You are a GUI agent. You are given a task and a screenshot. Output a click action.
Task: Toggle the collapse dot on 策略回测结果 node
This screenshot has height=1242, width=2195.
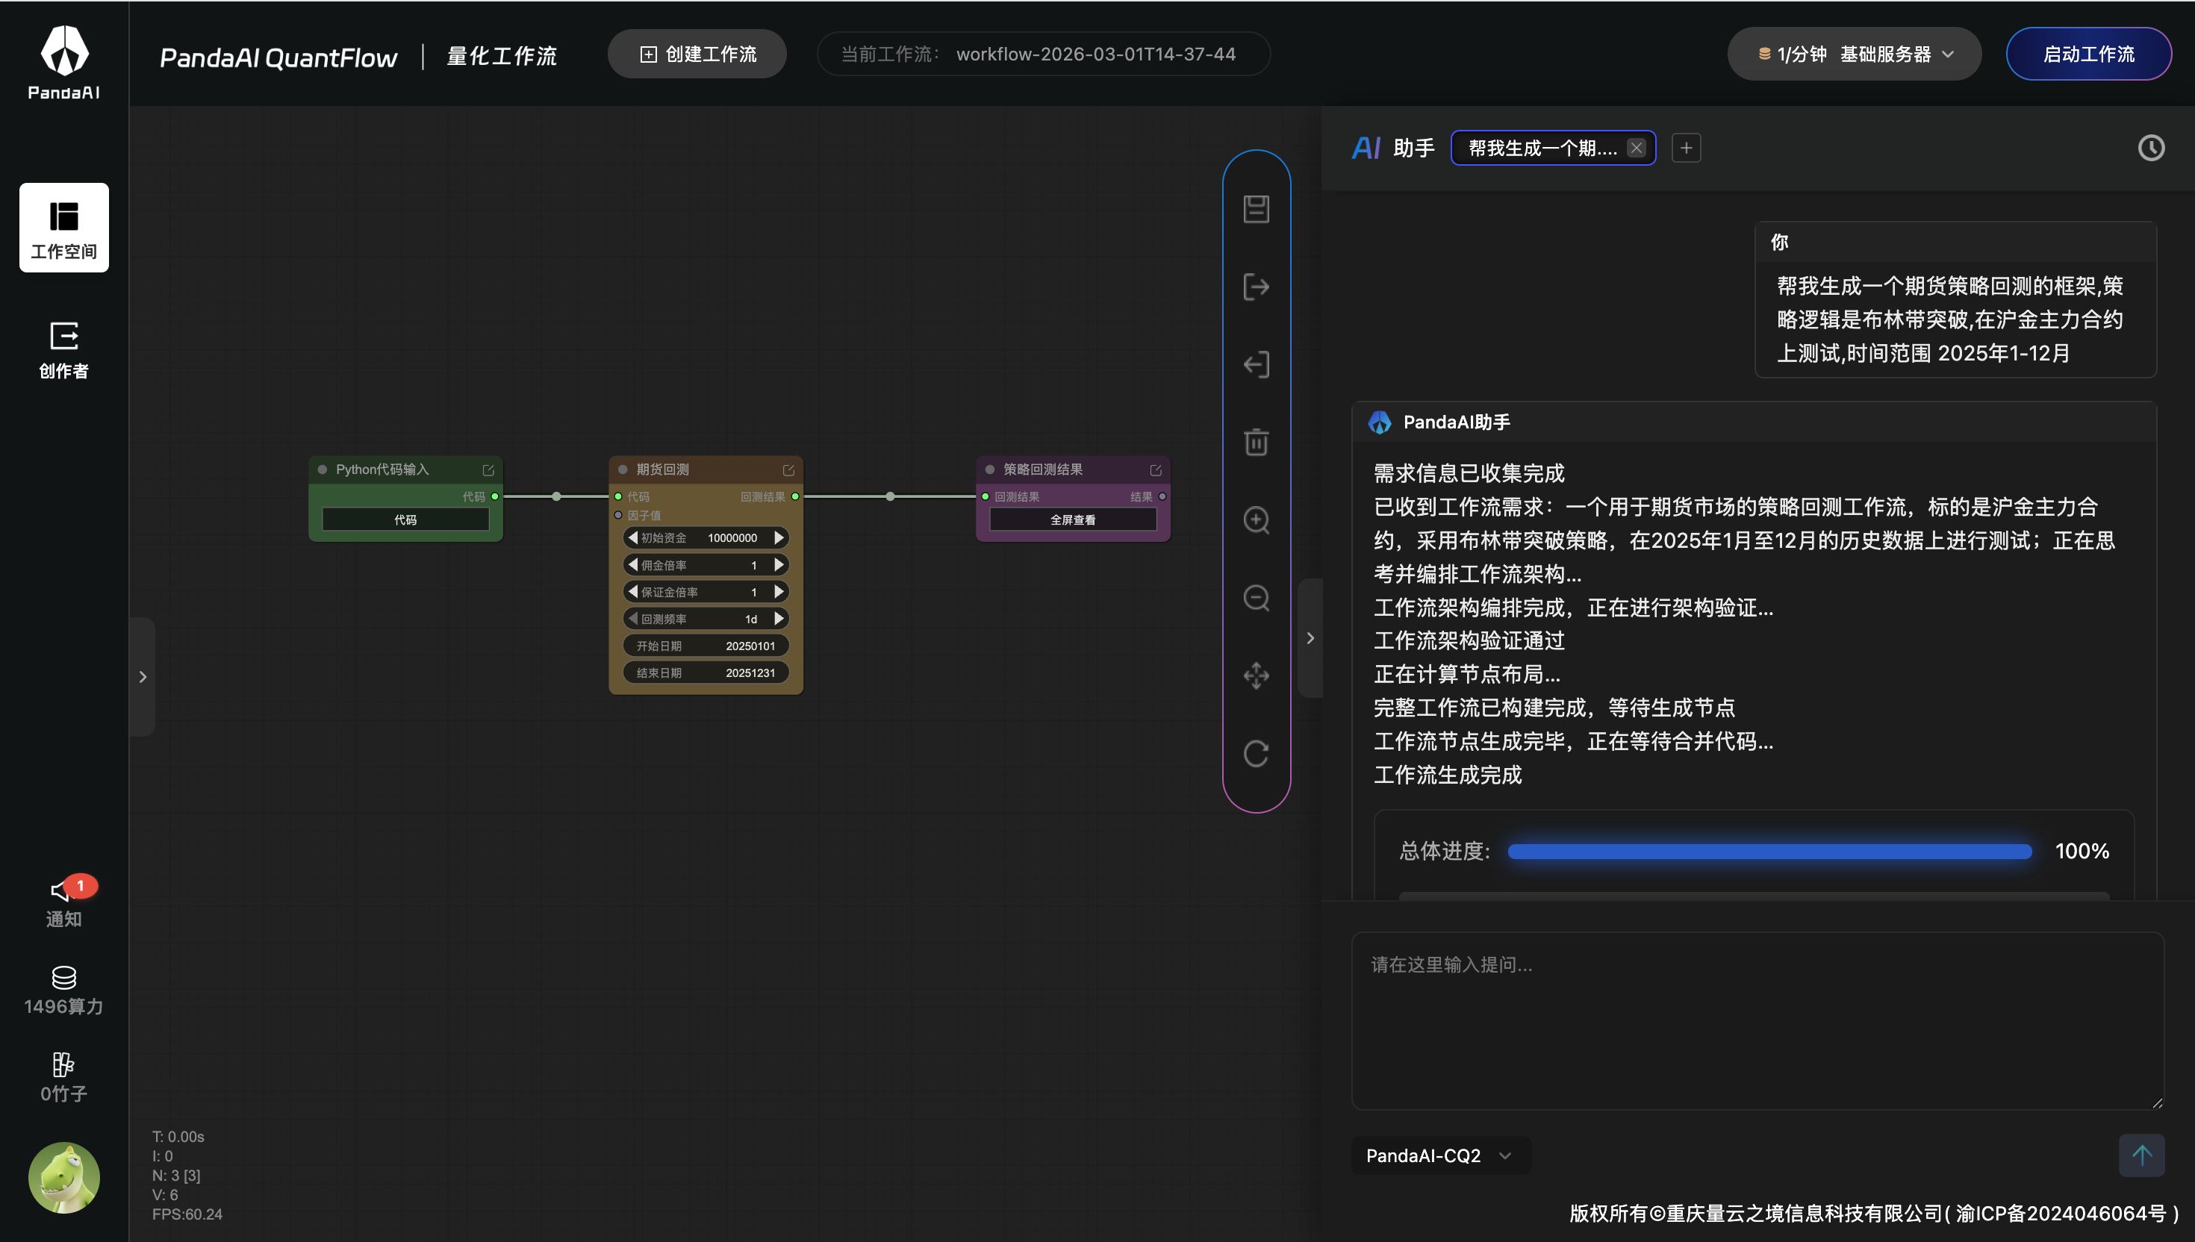[x=989, y=469]
